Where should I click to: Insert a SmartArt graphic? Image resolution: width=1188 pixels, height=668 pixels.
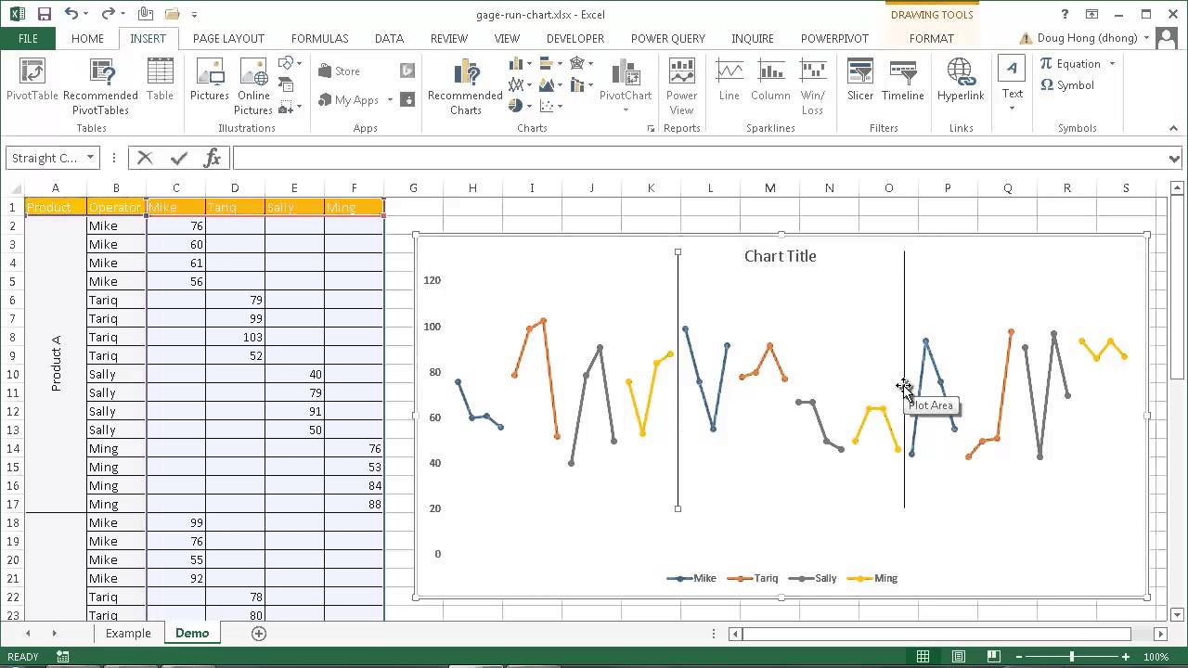coord(287,85)
